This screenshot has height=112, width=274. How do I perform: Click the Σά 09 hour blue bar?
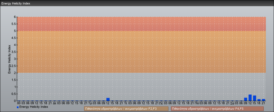pos(246,99)
